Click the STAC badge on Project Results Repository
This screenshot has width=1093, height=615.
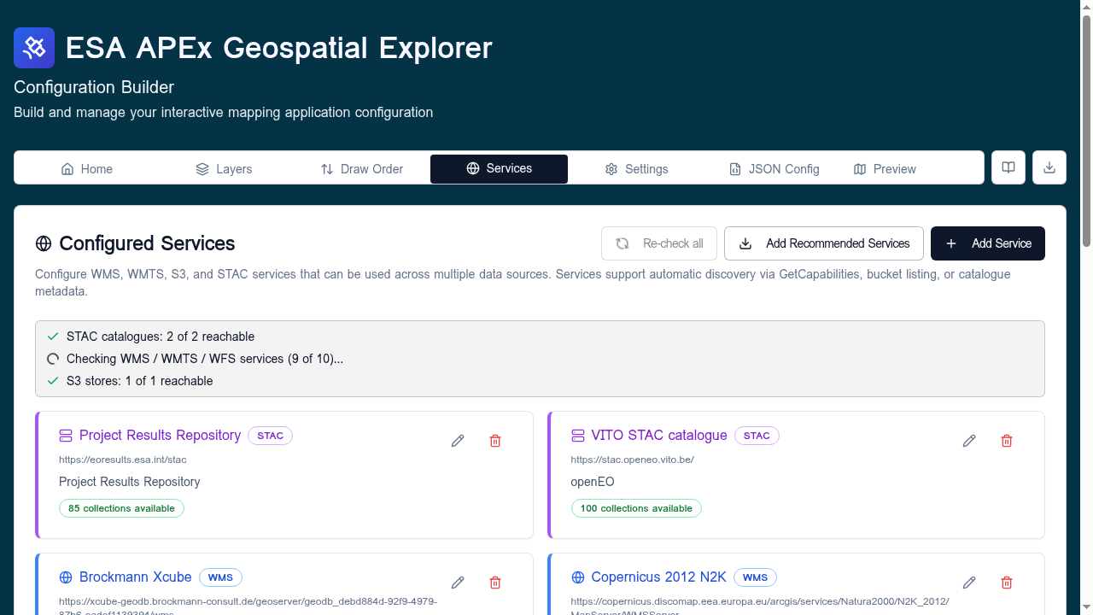click(271, 436)
